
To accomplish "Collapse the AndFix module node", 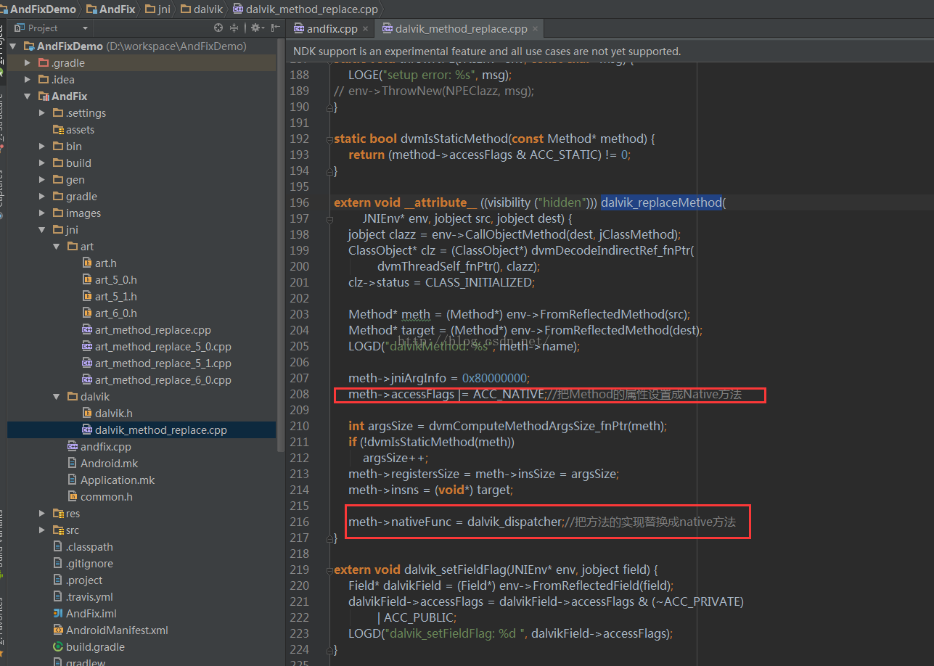I will pos(28,96).
